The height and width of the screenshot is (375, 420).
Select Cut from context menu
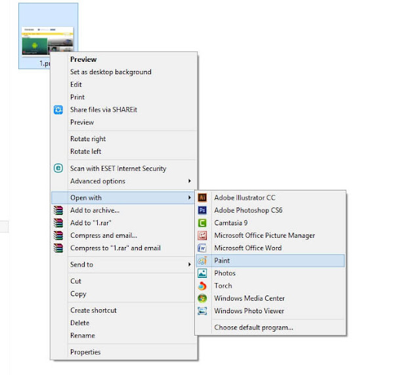(75, 281)
